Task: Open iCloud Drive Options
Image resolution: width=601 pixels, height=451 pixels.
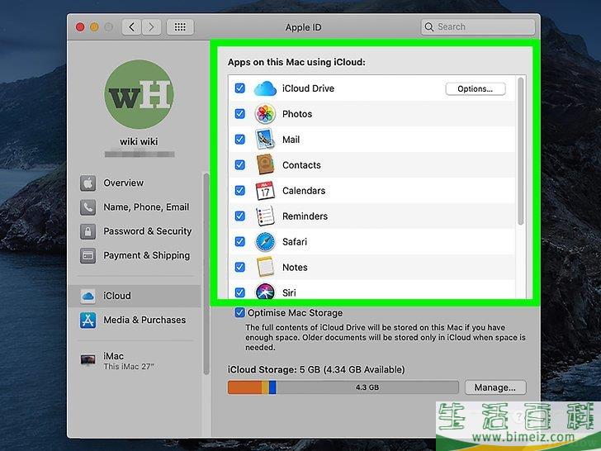Action: pos(476,88)
